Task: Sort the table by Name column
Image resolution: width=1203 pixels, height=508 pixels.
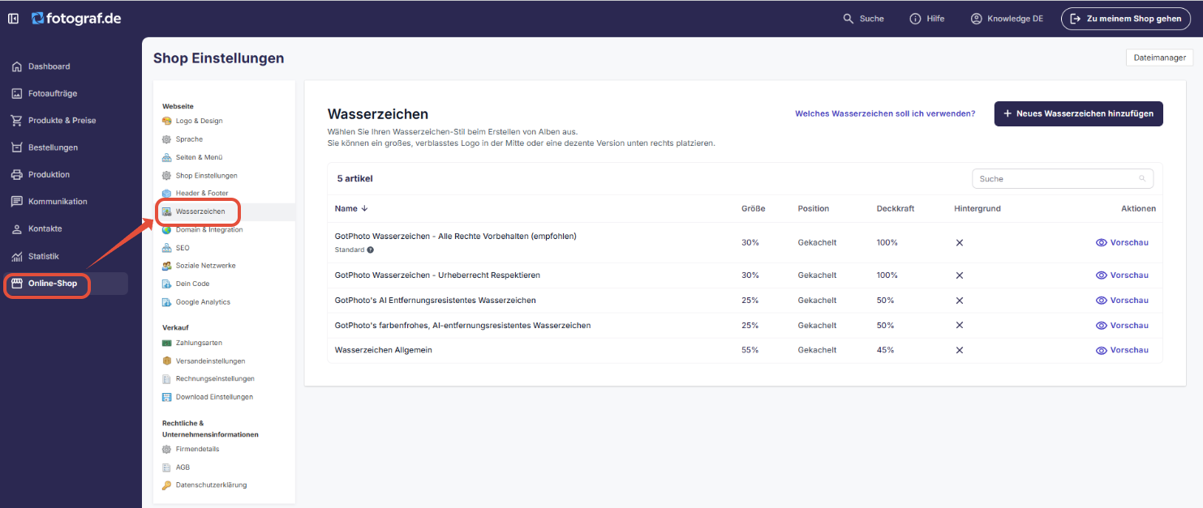Action: [x=351, y=208]
